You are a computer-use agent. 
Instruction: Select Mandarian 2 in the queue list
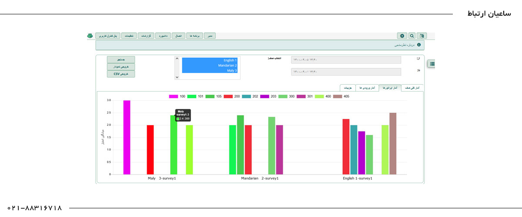click(x=210, y=65)
